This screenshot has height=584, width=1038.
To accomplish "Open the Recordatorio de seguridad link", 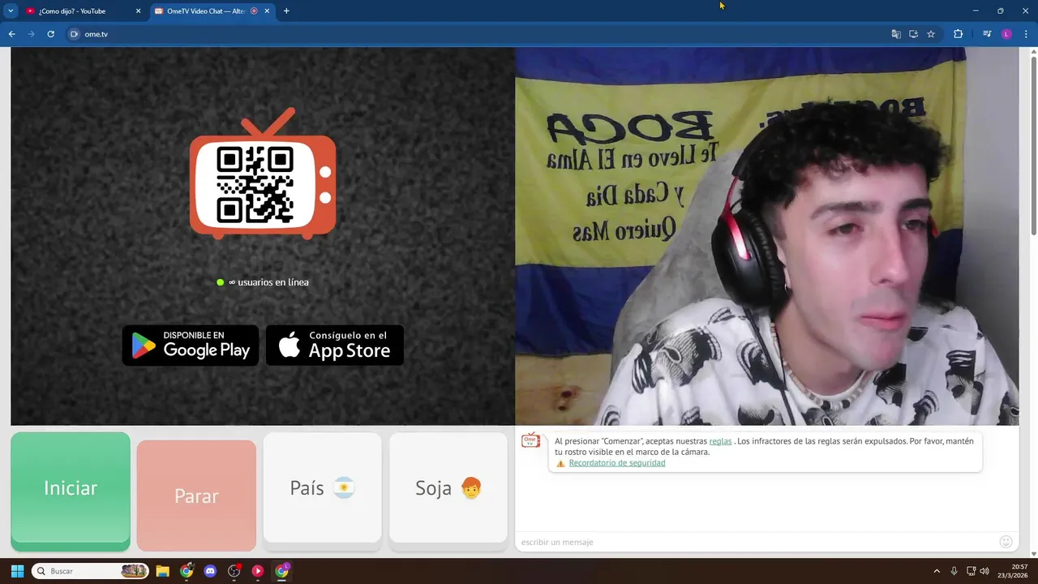I will click(x=617, y=463).
